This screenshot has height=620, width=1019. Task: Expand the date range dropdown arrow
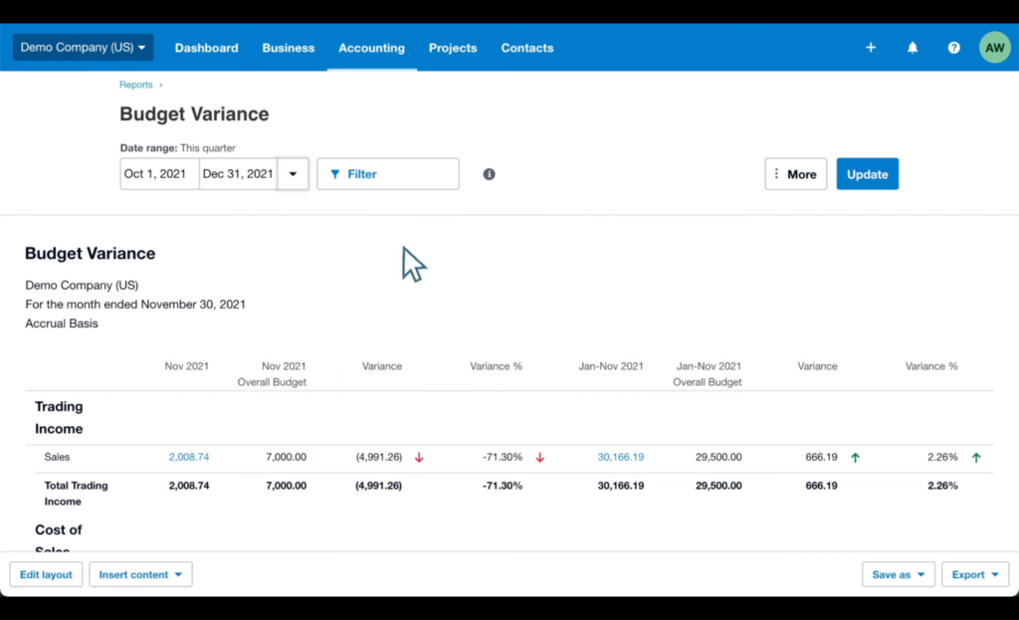[293, 173]
